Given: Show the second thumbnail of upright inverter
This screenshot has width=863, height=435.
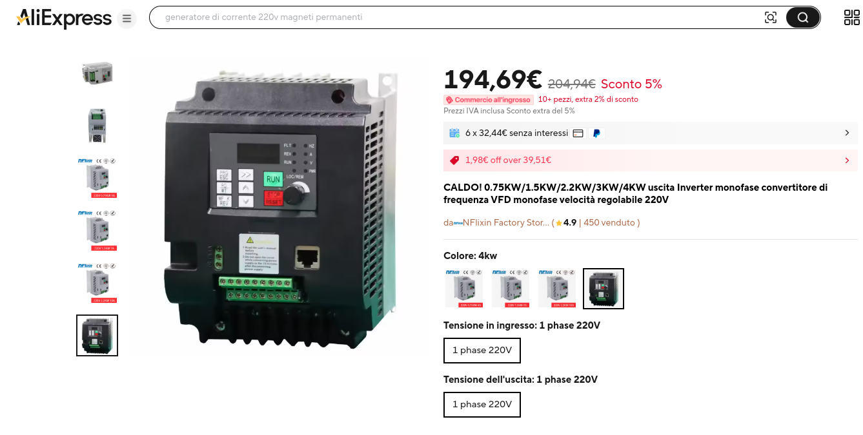Looking at the screenshot, I should point(97,125).
